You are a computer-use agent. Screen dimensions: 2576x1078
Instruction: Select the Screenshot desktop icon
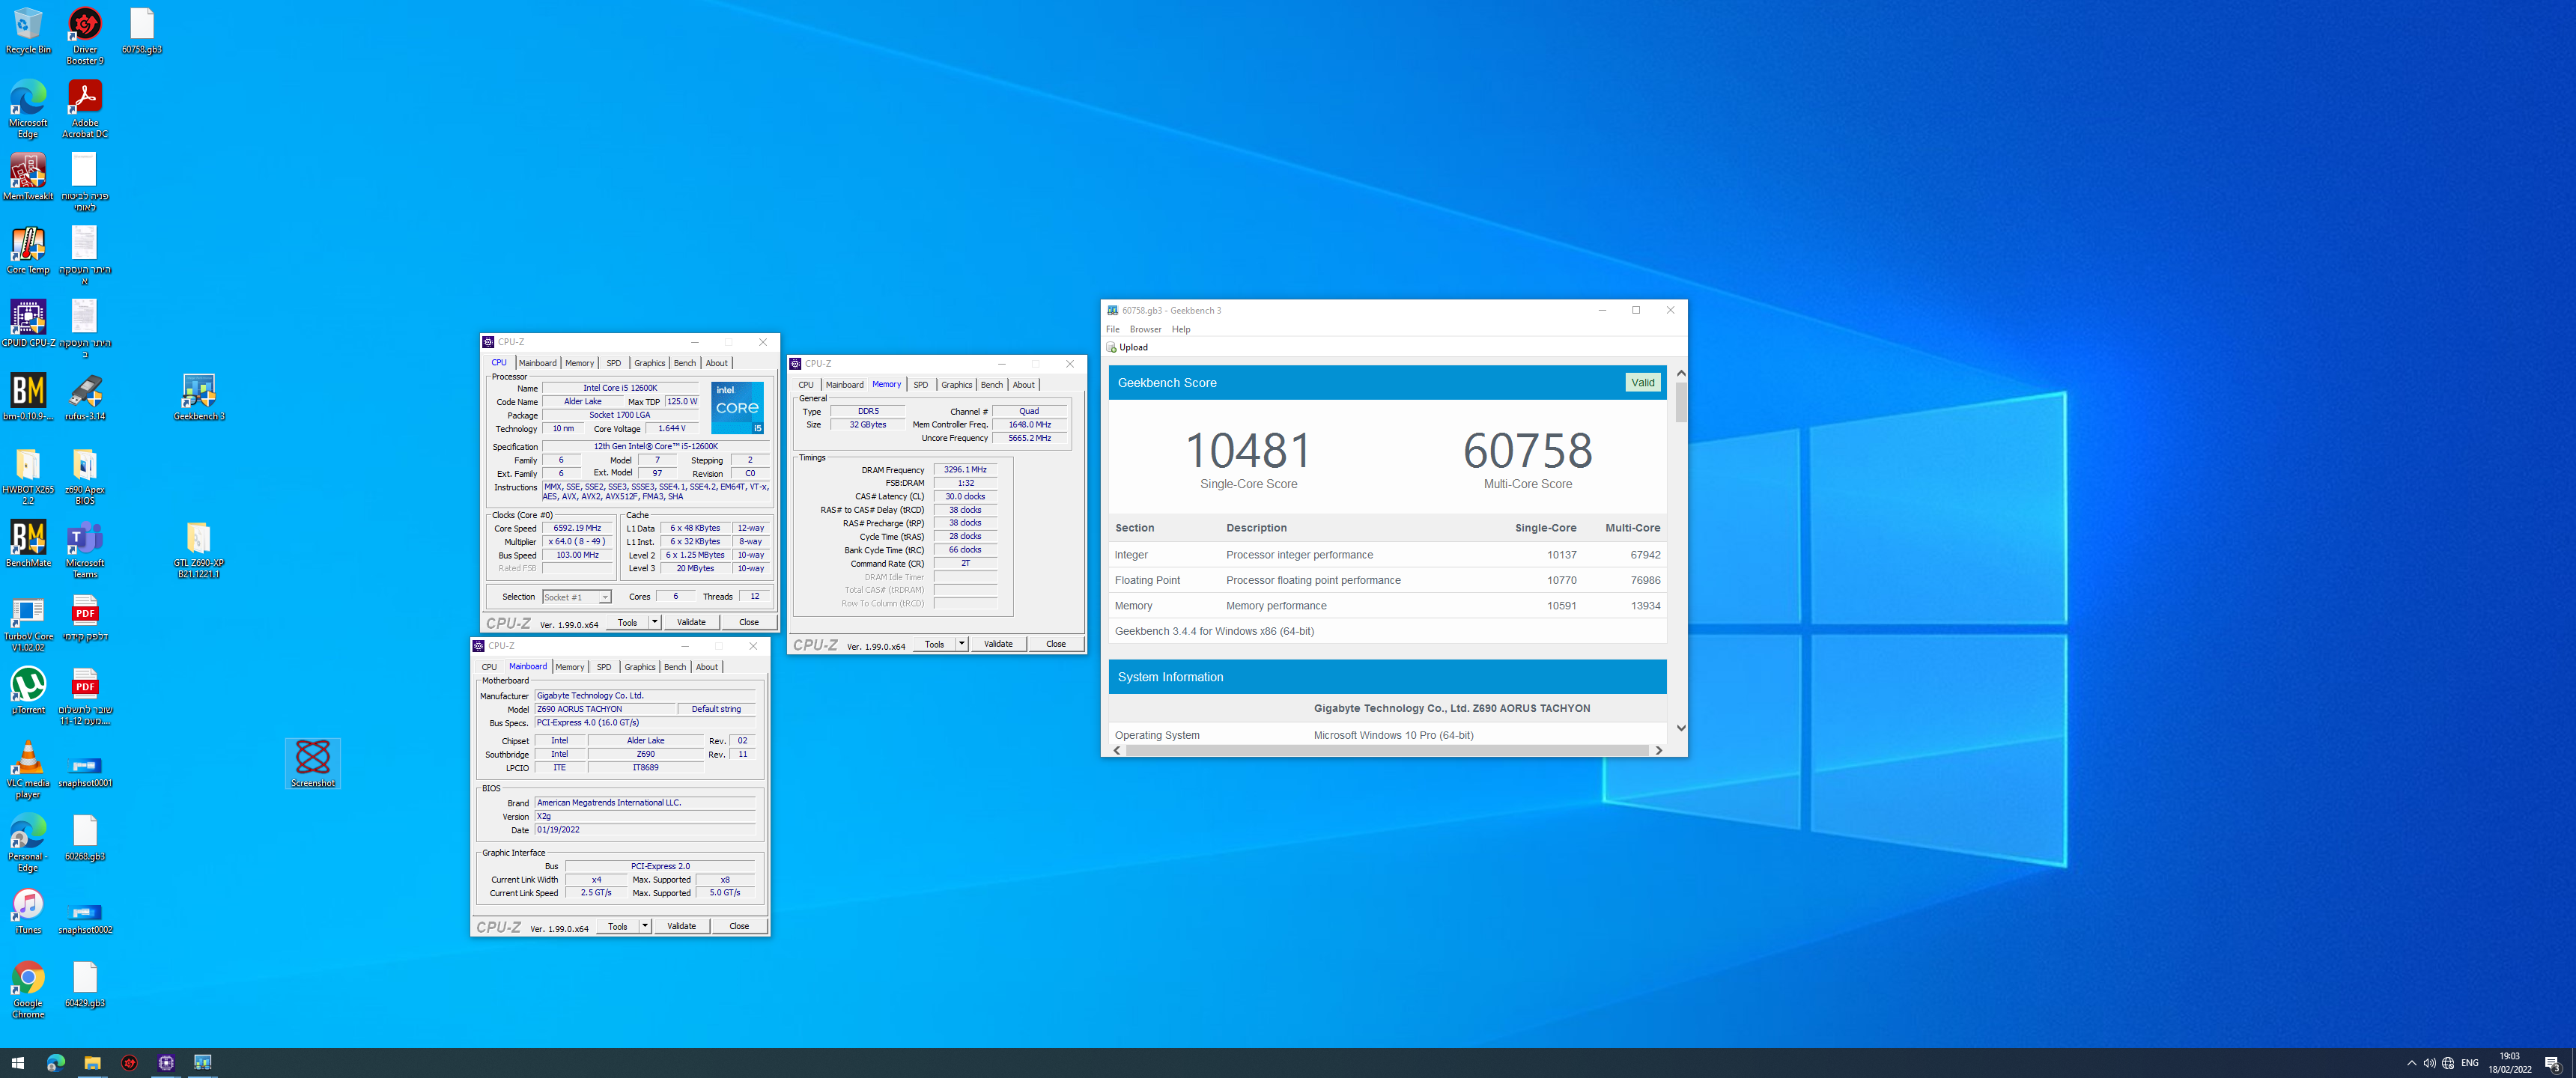point(313,763)
